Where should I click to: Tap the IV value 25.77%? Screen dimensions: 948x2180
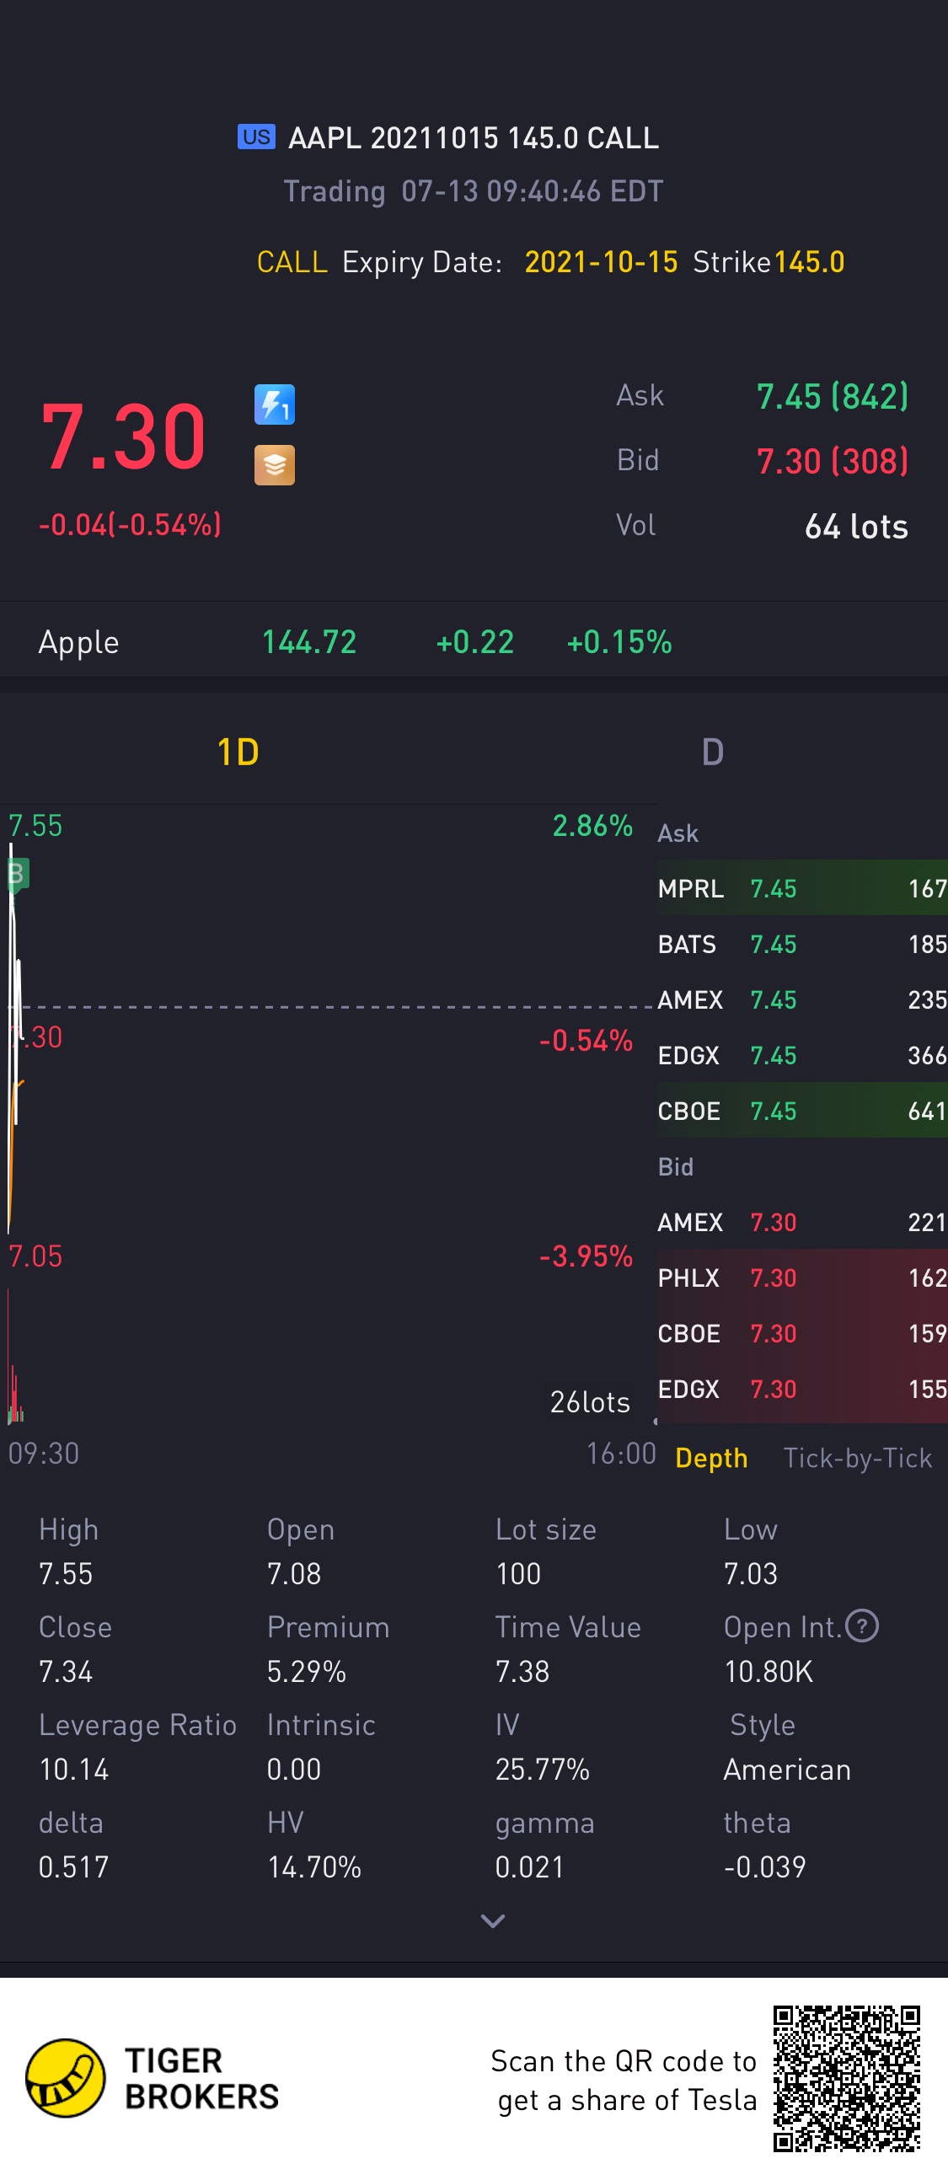[542, 1769]
